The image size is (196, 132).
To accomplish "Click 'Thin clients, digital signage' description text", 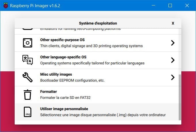I will point(91,46).
